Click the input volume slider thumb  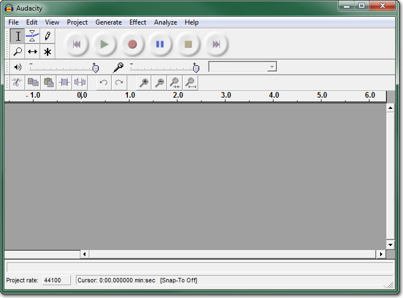pyautogui.click(x=196, y=68)
